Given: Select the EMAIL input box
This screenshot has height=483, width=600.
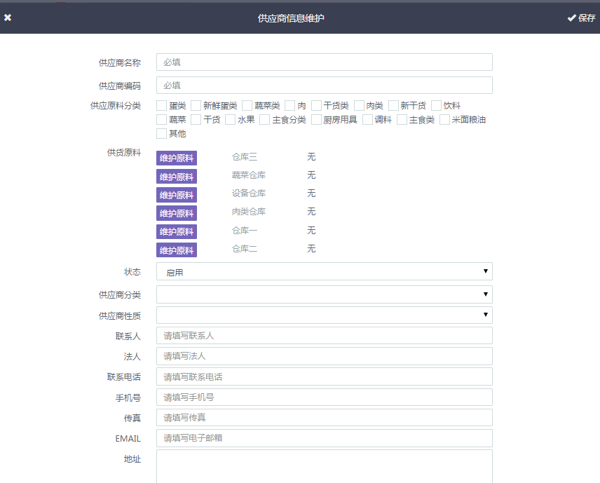Looking at the screenshot, I should click(x=324, y=438).
